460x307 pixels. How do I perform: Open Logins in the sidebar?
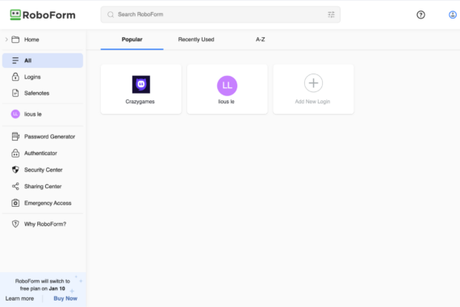(32, 77)
